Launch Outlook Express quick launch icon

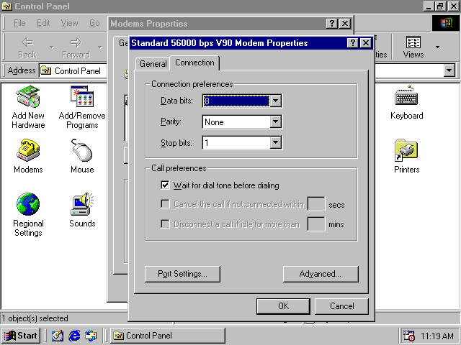[91, 336]
